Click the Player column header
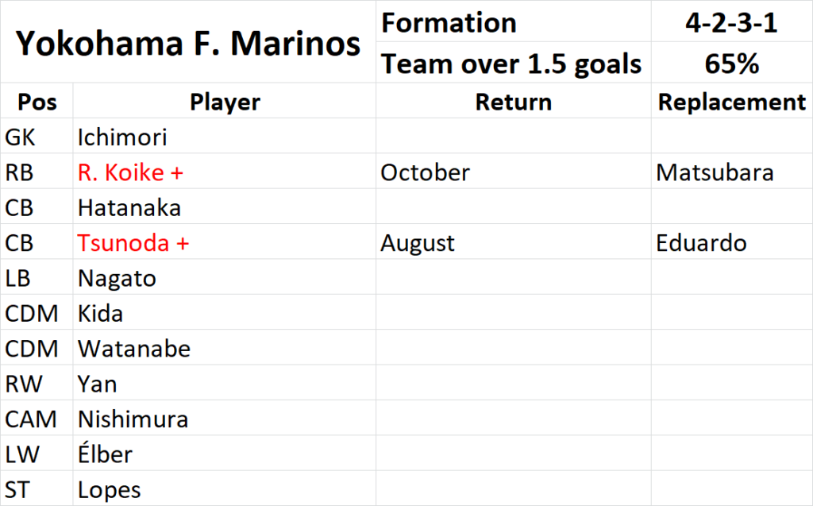 pyautogui.click(x=224, y=101)
